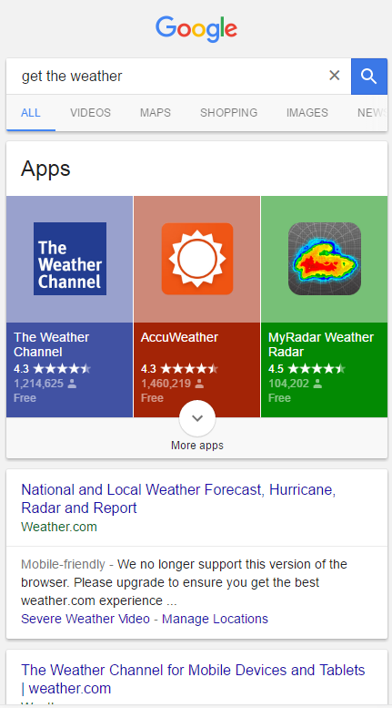392x708 pixels.
Task: Click AccuWeather app title text
Action: coord(179,337)
